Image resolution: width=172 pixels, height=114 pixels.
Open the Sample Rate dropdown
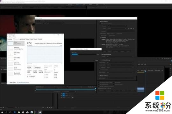tap(120, 65)
